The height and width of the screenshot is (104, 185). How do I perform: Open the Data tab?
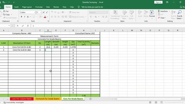(48, 7)
